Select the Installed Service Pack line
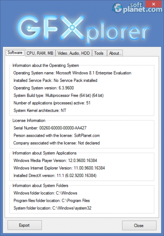The image size is (164, 236). [x=55, y=81]
